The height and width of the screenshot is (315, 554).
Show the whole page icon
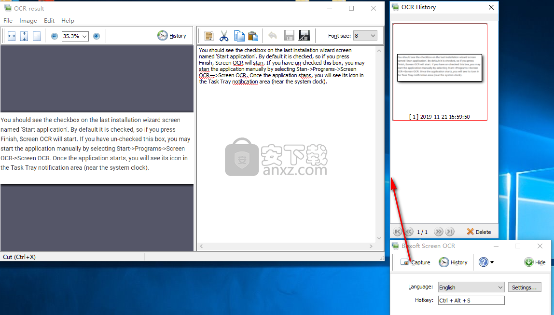coord(36,36)
